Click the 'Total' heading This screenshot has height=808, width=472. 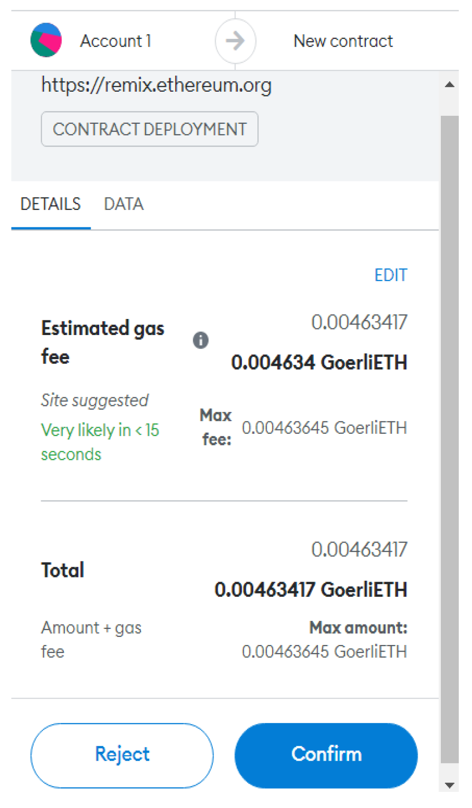[62, 570]
